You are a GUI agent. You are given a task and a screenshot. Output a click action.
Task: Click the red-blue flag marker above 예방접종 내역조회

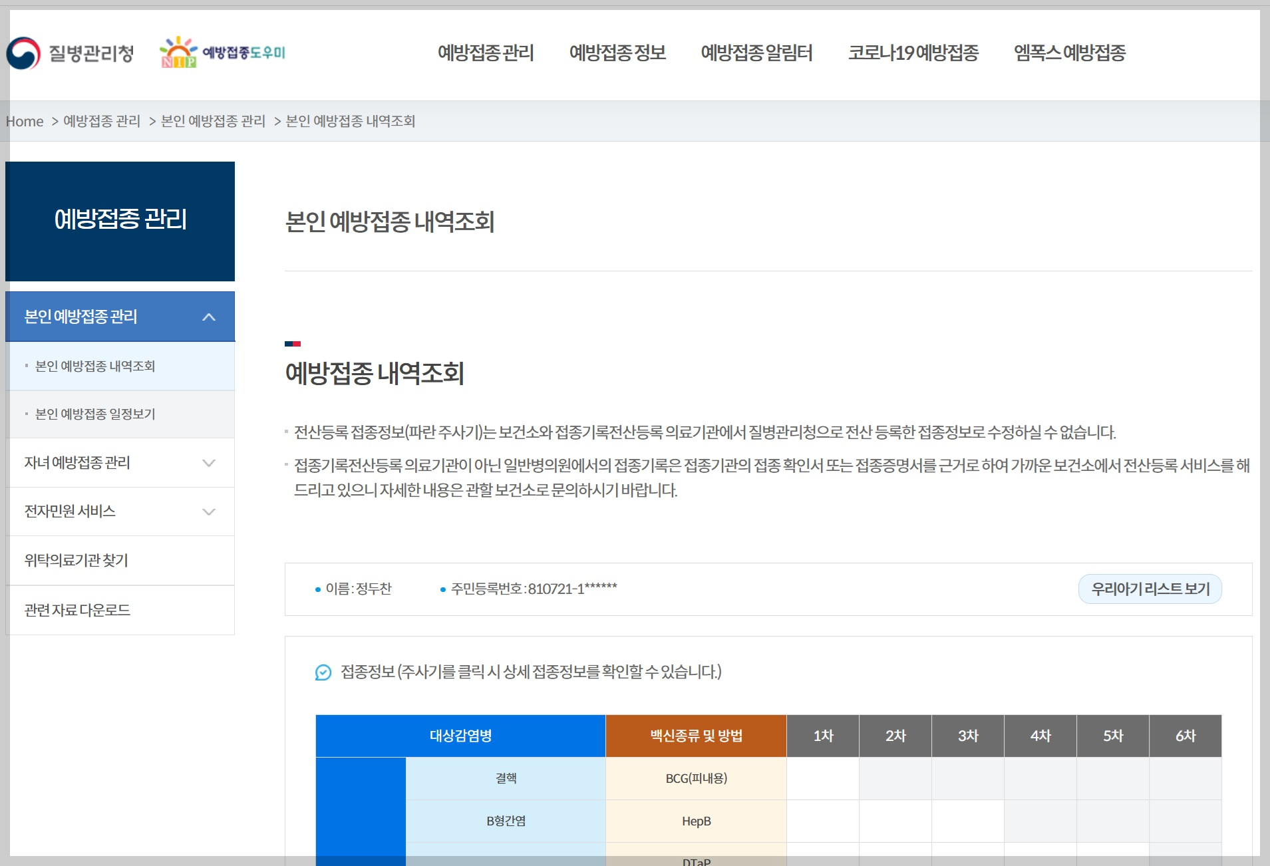pos(293,344)
